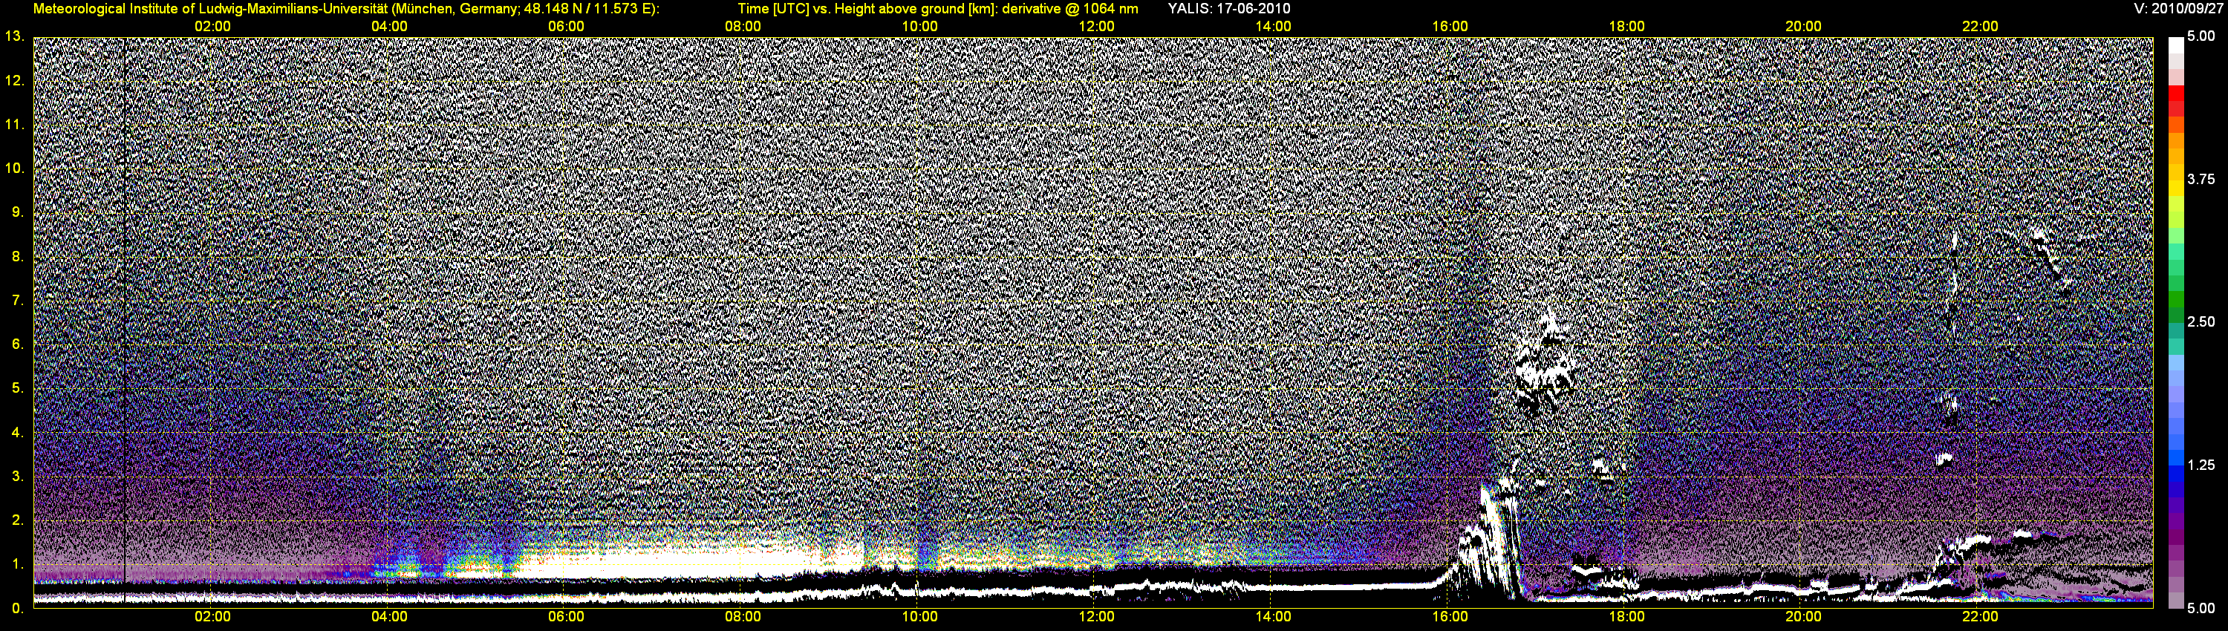2228x631 pixels.
Task: Click the 'YALIS: 17-06-2010' label
Action: (1229, 9)
